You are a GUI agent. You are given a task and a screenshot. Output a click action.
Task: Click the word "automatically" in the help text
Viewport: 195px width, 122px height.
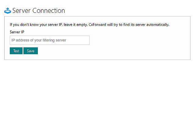(158, 24)
